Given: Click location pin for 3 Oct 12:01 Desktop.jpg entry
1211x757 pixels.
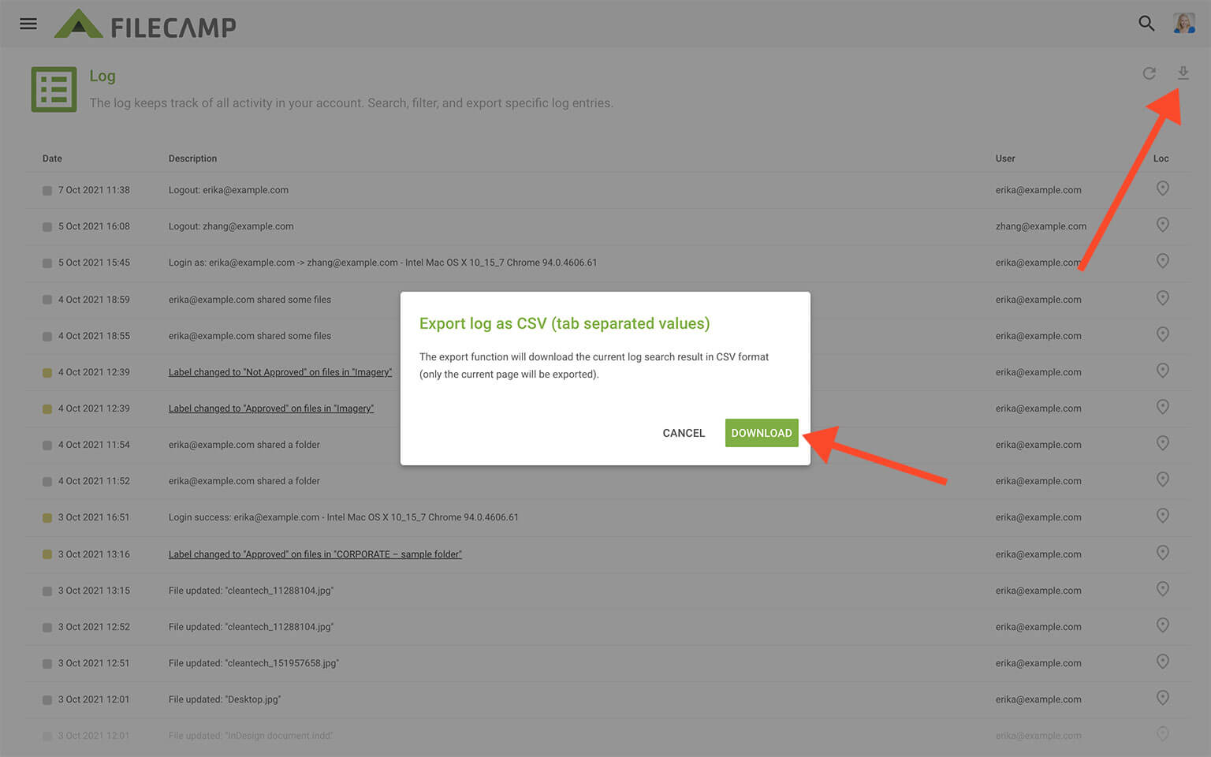Looking at the screenshot, I should tap(1162, 698).
